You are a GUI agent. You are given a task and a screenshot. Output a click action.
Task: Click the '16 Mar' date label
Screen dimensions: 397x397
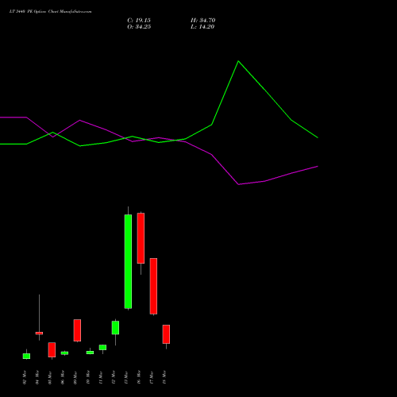[x=139, y=377]
